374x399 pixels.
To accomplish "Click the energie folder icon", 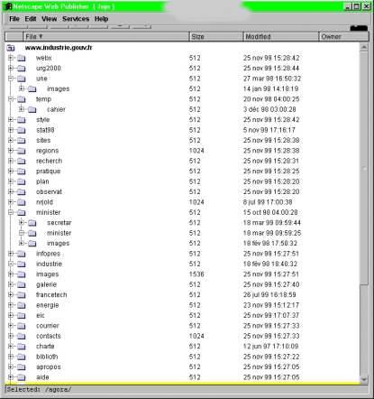I will tap(22, 305).
